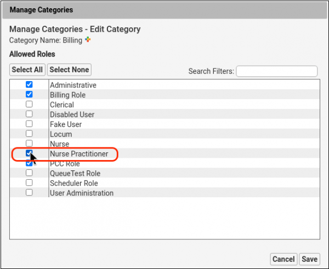This screenshot has height=269, width=329.
Task: Uncheck the PCC Role checkbox
Action: click(29, 163)
